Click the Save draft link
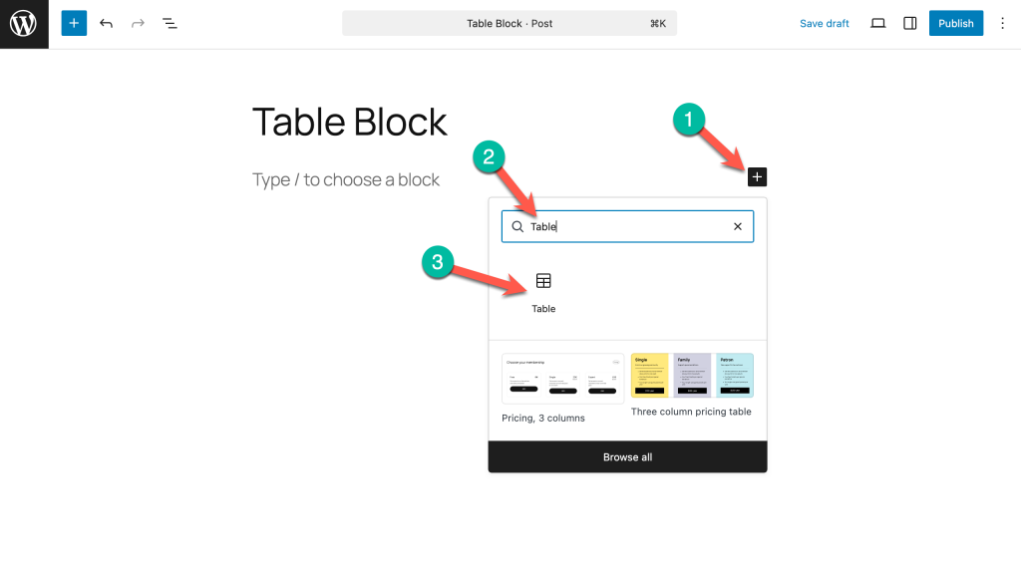 [824, 23]
